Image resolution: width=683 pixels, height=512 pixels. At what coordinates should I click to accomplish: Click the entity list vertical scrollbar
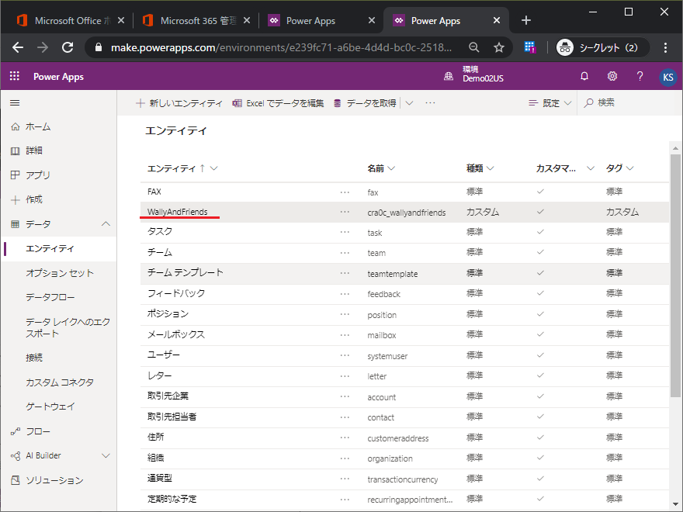pyautogui.click(x=675, y=275)
